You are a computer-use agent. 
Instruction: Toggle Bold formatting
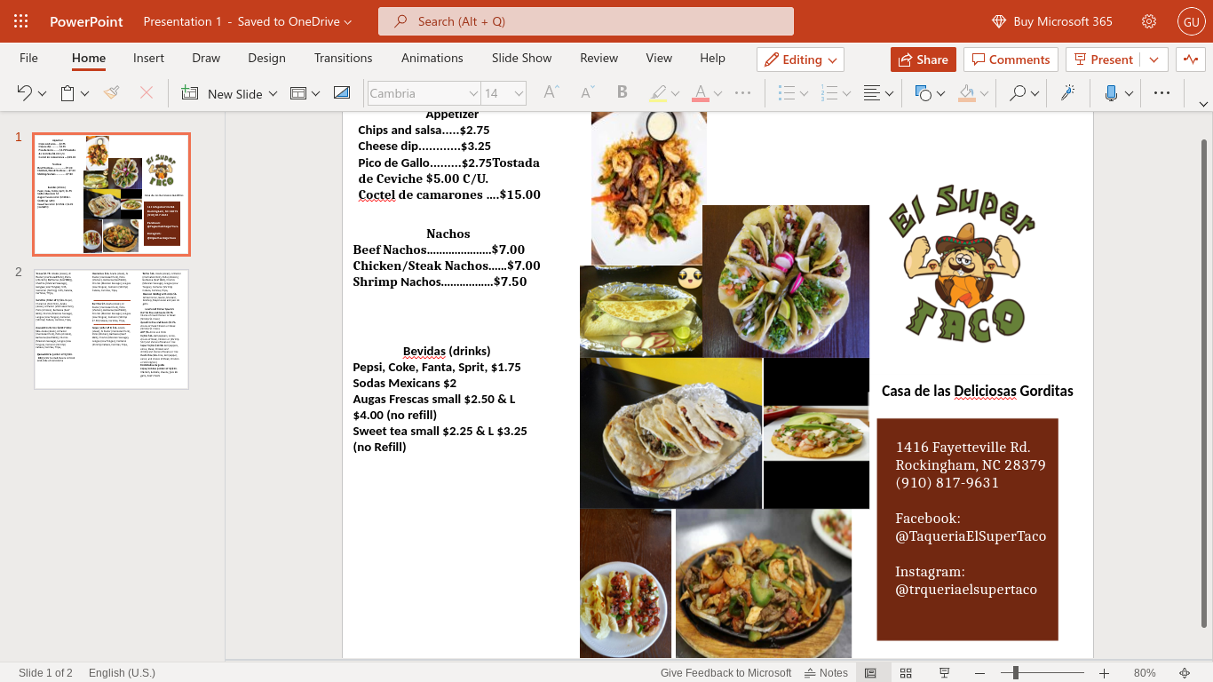[622, 93]
